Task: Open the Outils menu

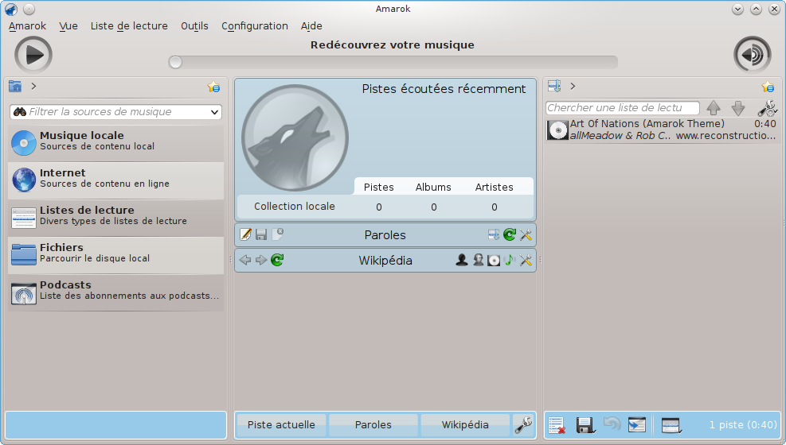Action: tap(194, 26)
